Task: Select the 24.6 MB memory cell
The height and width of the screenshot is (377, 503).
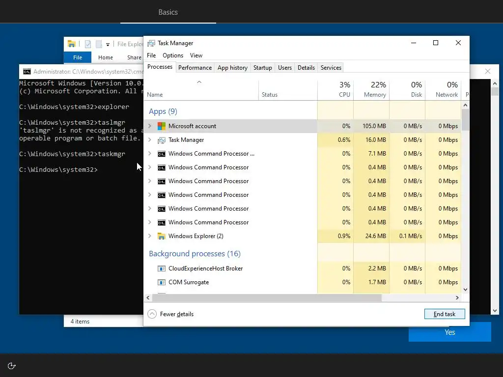Action: tap(371, 236)
